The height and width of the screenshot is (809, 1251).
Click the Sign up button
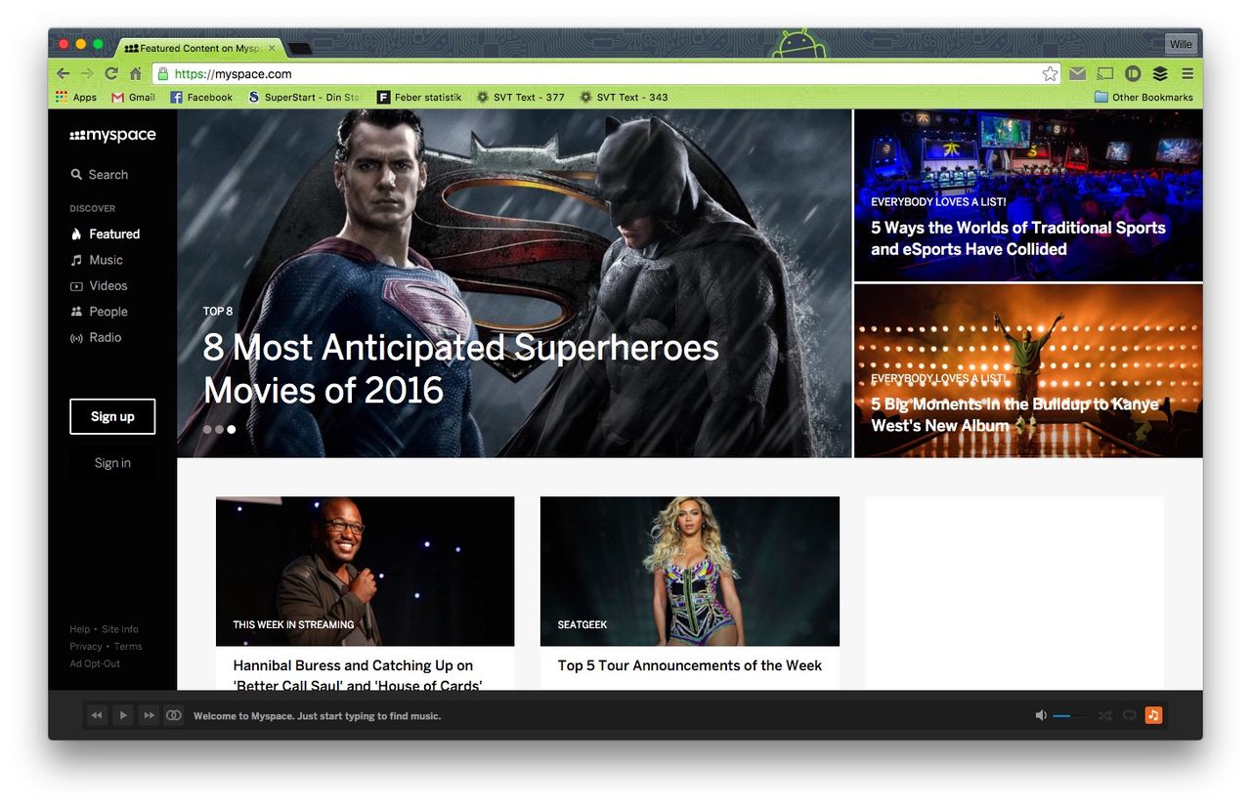[x=112, y=416]
